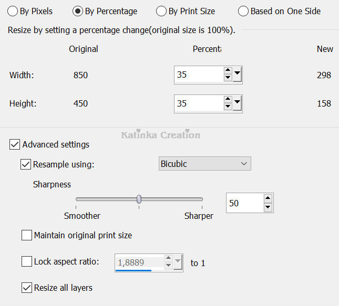The height and width of the screenshot is (306, 339).
Task: Open the Height value dropdown slider arrow
Action: (x=238, y=103)
